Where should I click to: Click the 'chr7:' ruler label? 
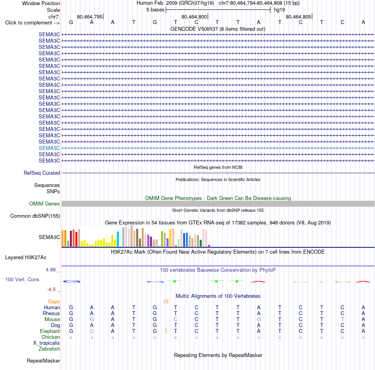pos(54,17)
